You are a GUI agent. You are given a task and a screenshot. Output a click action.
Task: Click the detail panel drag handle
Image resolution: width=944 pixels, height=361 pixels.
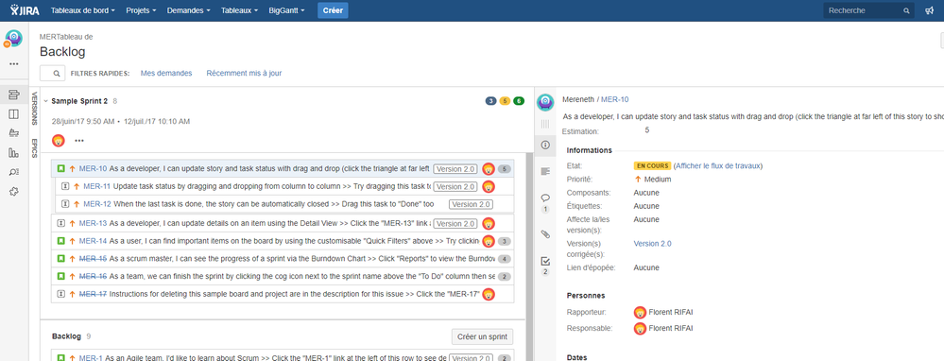[545, 124]
